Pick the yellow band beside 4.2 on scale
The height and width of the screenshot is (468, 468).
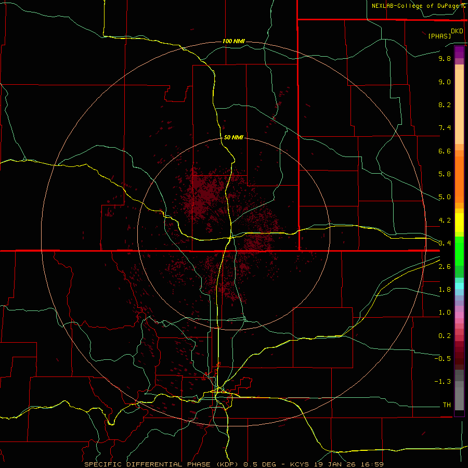click(459, 222)
